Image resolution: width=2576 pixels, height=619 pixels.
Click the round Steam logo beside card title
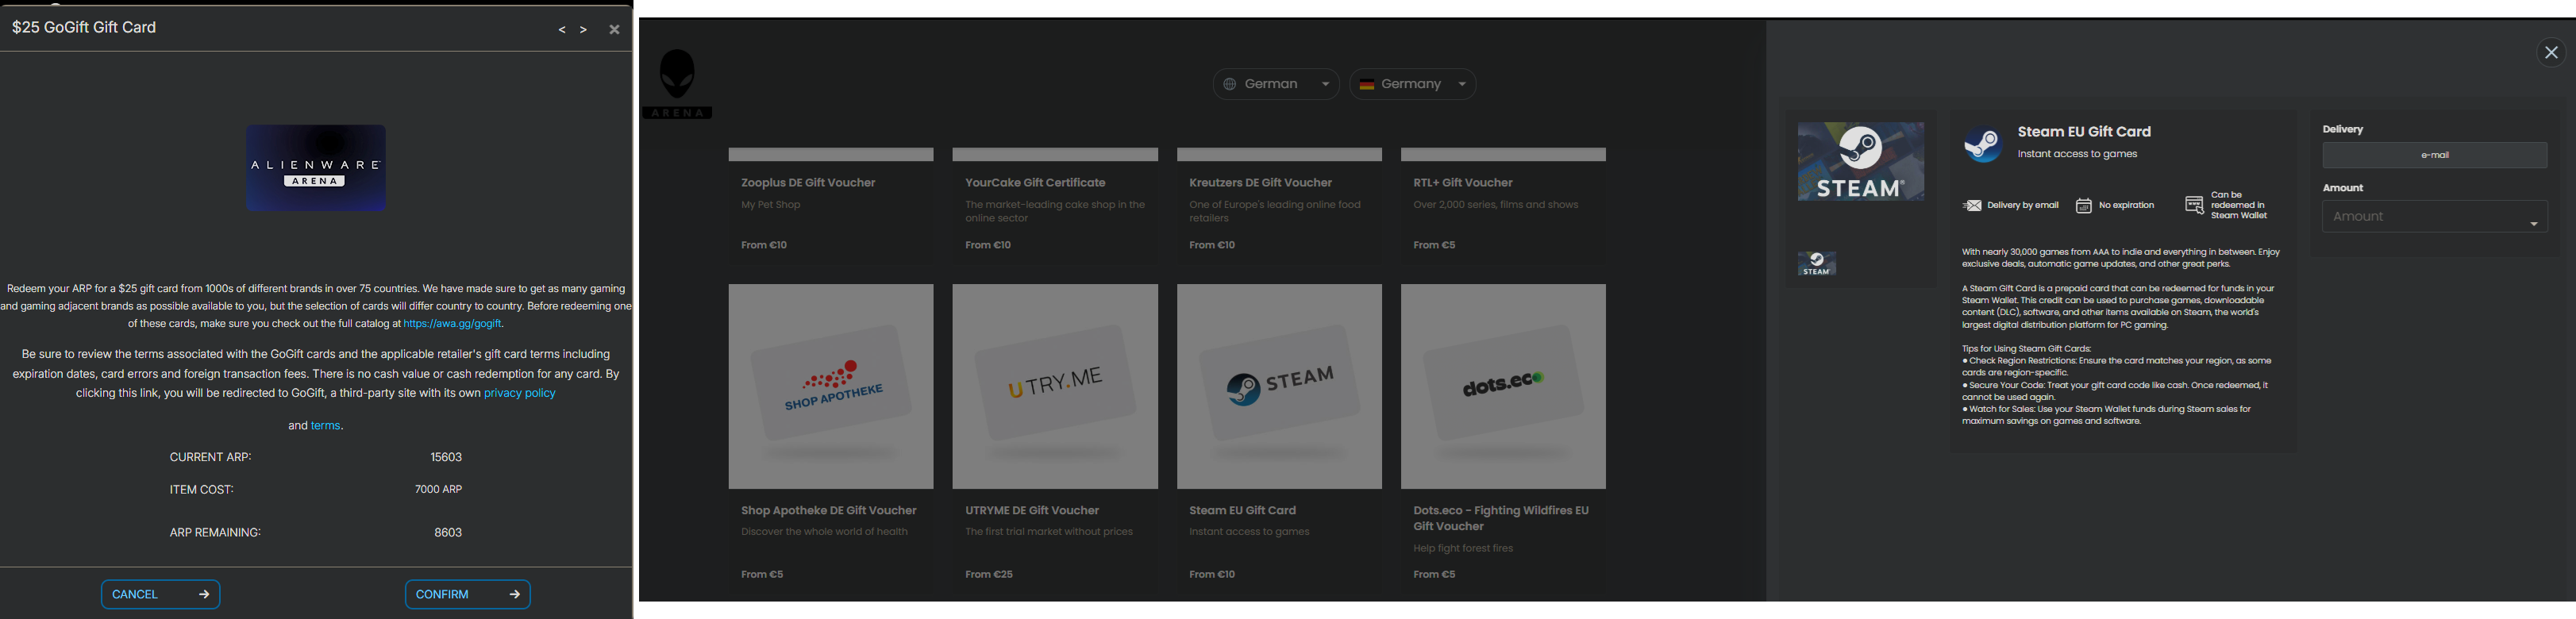pyautogui.click(x=1982, y=144)
